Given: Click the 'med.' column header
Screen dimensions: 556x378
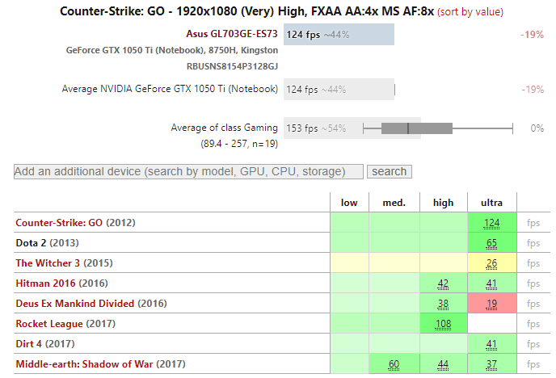Looking at the screenshot, I should [394, 203].
